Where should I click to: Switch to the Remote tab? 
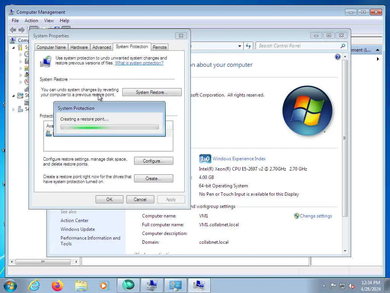coord(160,47)
